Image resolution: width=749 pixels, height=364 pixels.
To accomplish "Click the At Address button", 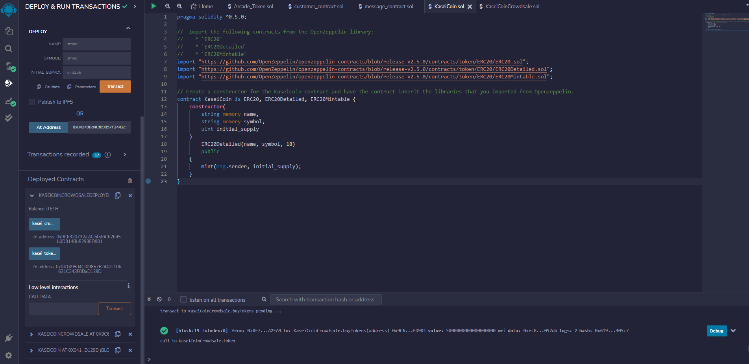I will coord(48,127).
